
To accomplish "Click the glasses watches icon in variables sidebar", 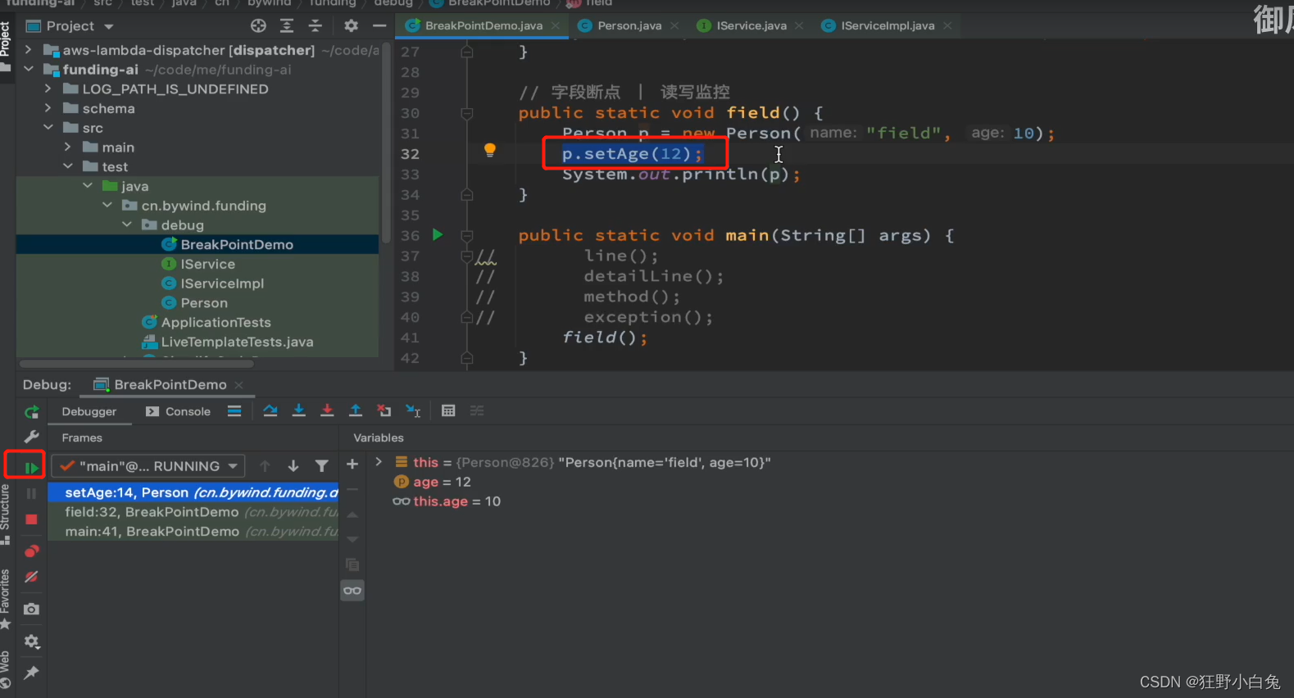I will (x=352, y=591).
